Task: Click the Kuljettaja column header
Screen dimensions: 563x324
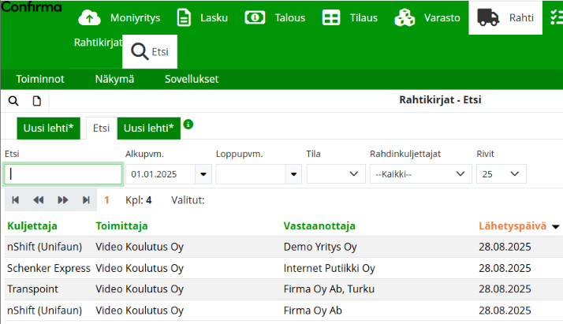Action: (x=32, y=226)
